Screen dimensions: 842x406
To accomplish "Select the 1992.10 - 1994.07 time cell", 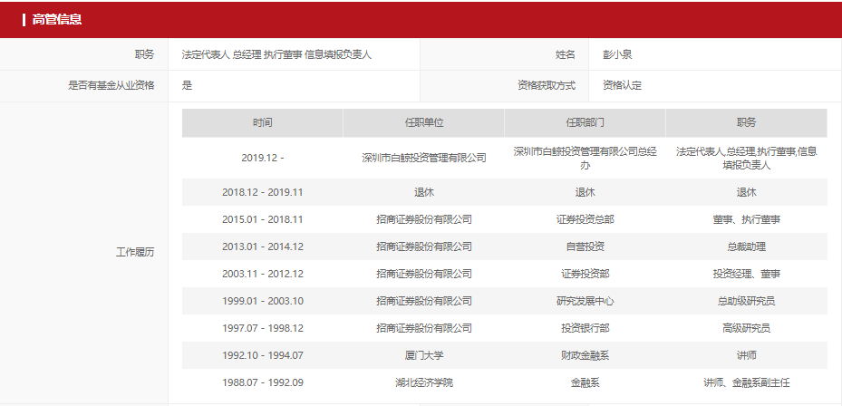I will 263,355.
